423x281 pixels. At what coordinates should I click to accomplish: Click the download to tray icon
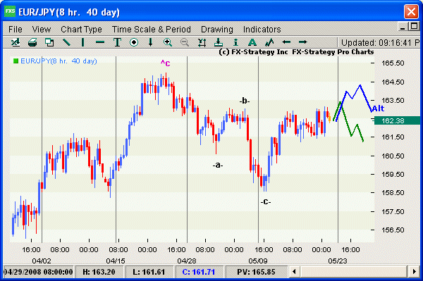coord(219,42)
